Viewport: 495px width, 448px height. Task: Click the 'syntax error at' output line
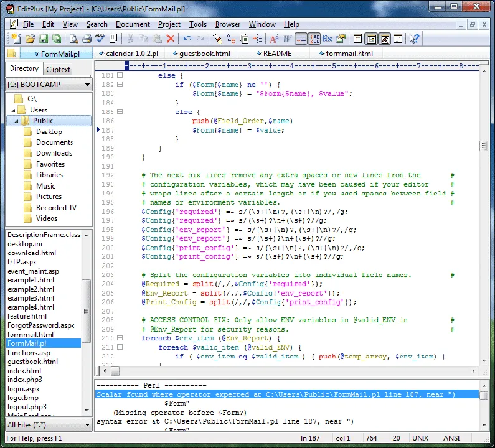(225, 421)
